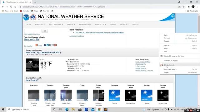Share forecast on Twitter icon
Viewport: 200px width, 112px height.
[47, 45]
